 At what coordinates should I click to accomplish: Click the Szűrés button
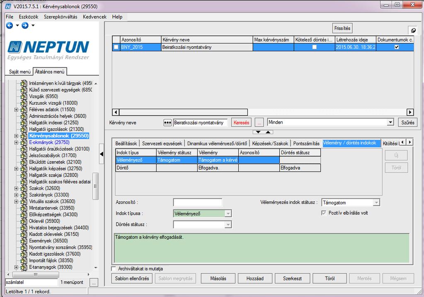(408, 122)
